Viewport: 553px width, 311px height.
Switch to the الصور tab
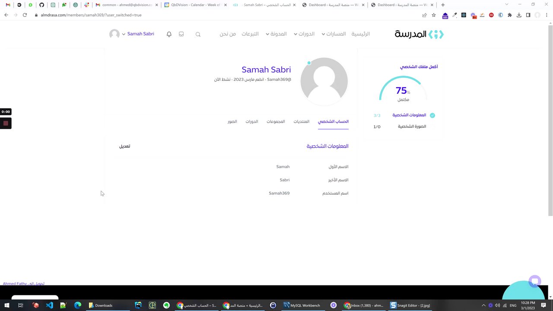pyautogui.click(x=232, y=122)
